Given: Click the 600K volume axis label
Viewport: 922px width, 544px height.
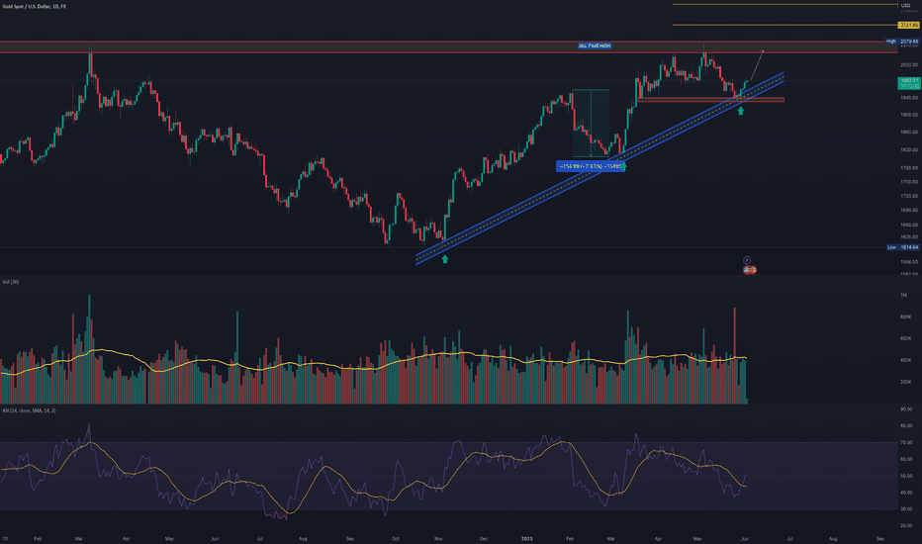Looking at the screenshot, I should (x=905, y=338).
